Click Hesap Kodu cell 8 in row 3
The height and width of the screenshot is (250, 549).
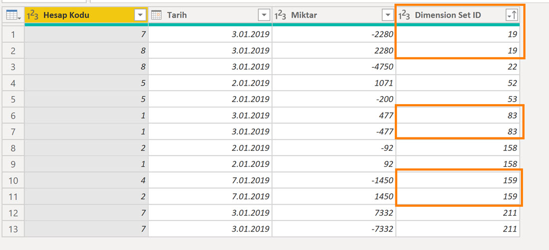pos(86,67)
